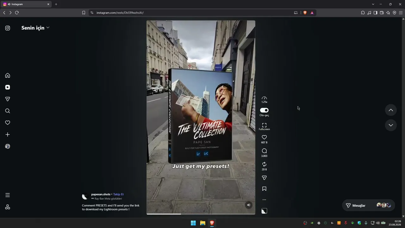This screenshot has width=405, height=228.
Task: Open the tray microphone icon
Action: (x=366, y=223)
